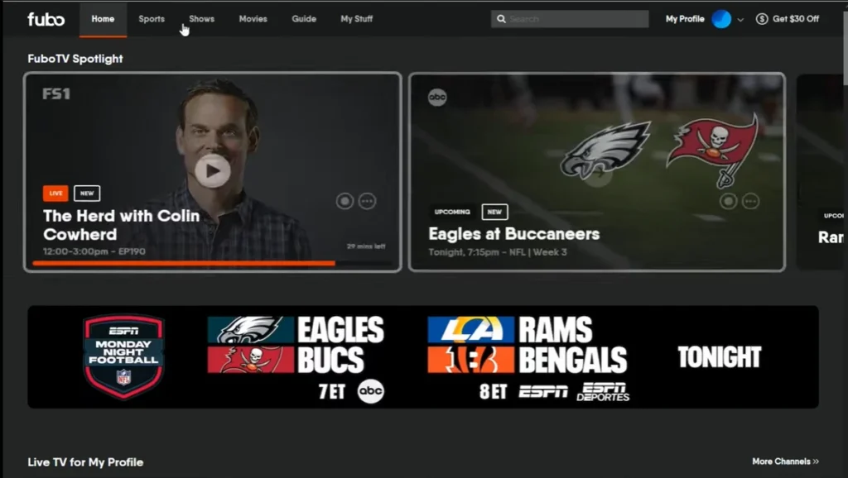Click the My Profile label
Viewport: 848px width, 478px height.
click(x=685, y=19)
